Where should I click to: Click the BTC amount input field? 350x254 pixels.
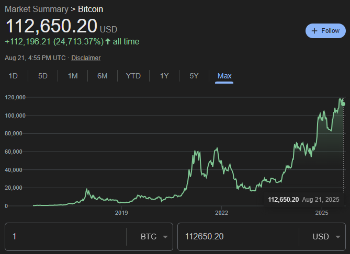(x=65, y=237)
